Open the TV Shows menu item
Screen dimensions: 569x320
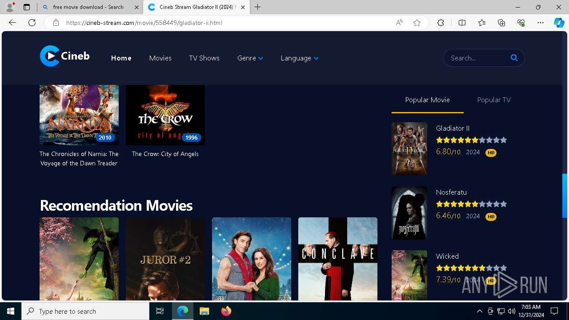click(204, 58)
